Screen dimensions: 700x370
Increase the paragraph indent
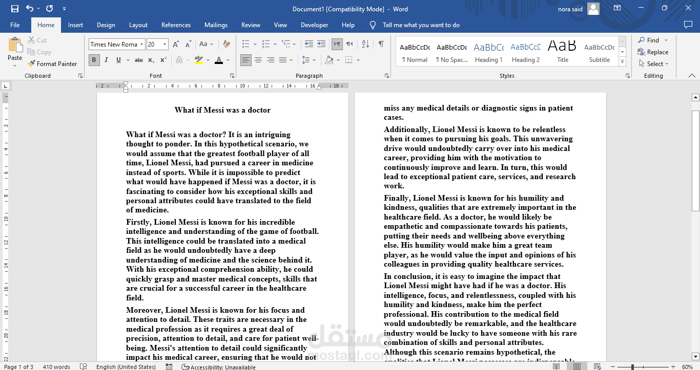(x=322, y=45)
